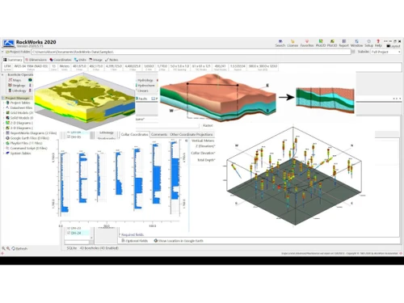This screenshot has width=404, height=303.
Task: Click the Raster label
Action: pyautogui.click(x=208, y=125)
